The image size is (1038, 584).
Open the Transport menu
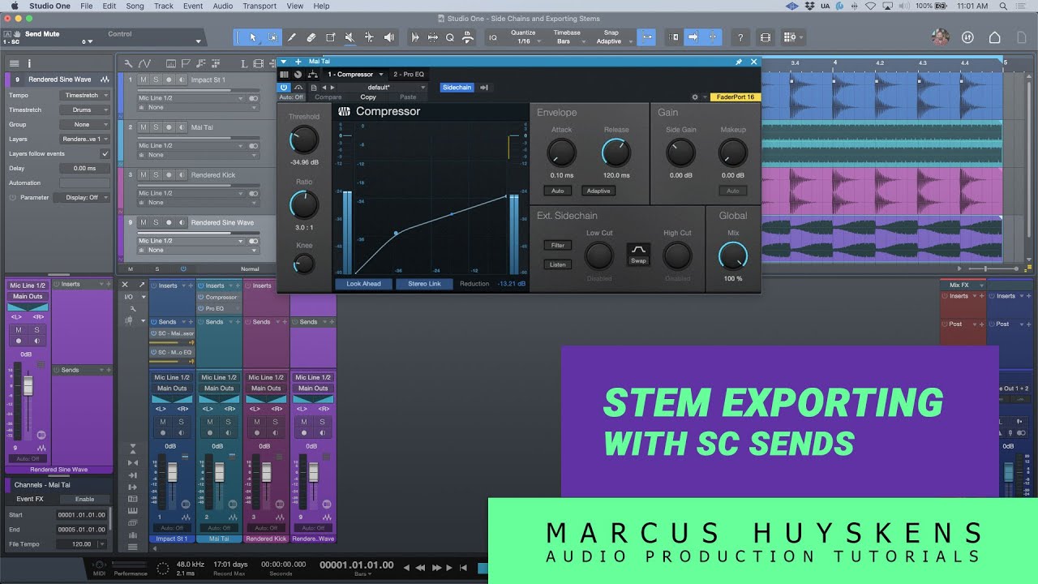pos(259,6)
